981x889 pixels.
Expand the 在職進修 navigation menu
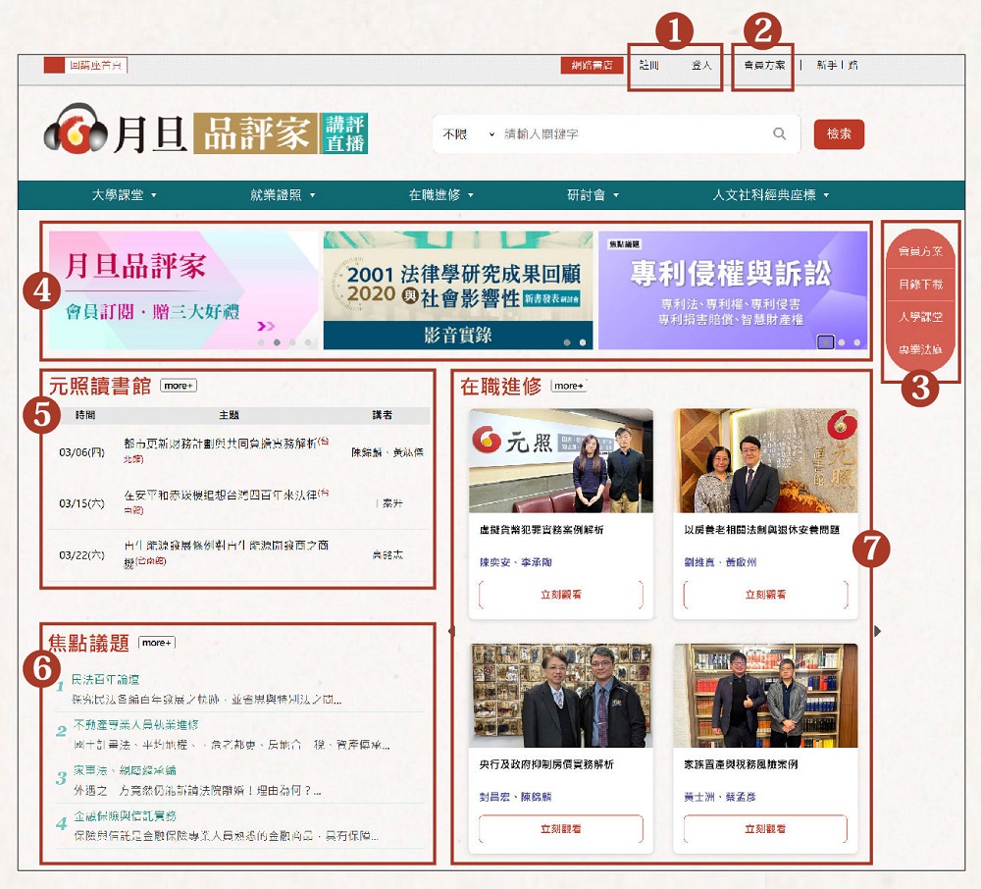441,195
